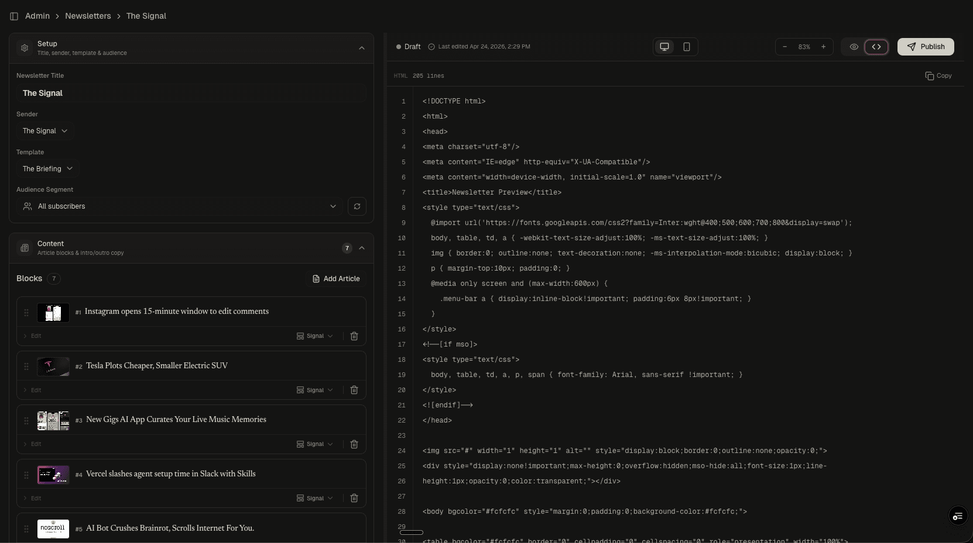973x543 pixels.
Task: Open Signal layout dropdown for Tesla article
Action: 315,390
